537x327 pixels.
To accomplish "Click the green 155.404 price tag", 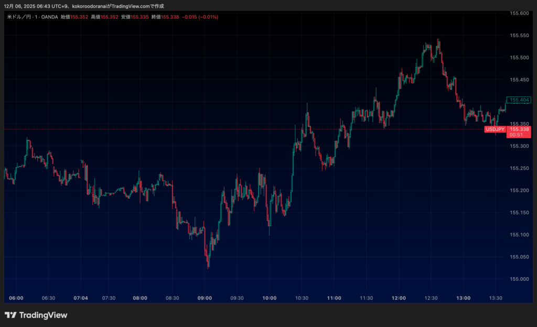I will 520,100.
